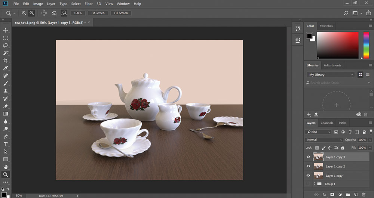
Task: Toggle Scrubby Zoom option
Action: pyautogui.click(x=64, y=13)
